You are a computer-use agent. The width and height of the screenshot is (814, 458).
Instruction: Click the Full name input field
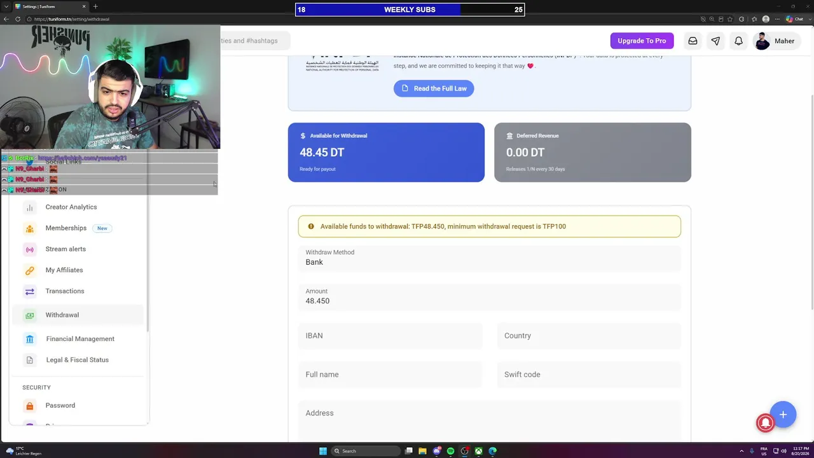click(390, 375)
